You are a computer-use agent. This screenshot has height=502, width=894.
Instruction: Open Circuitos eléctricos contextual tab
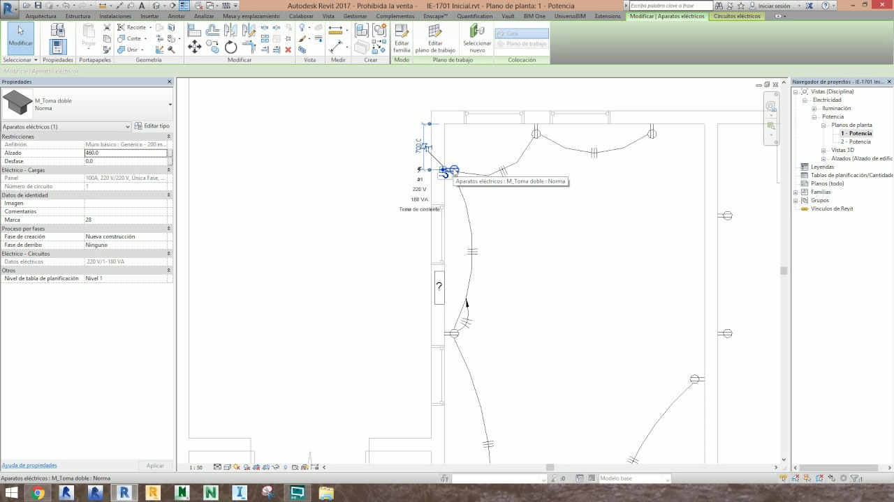click(737, 16)
